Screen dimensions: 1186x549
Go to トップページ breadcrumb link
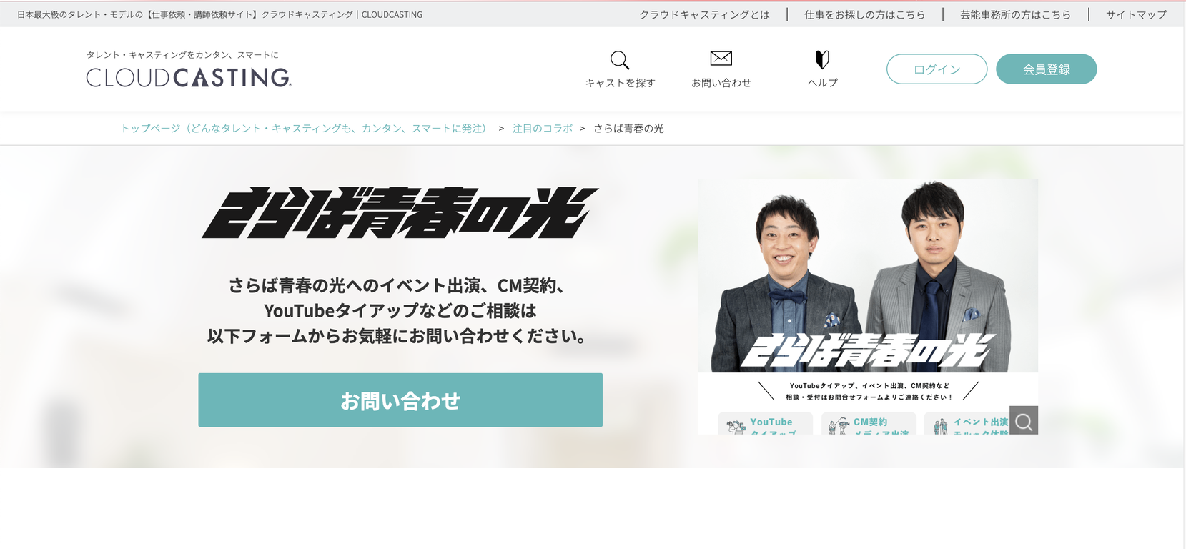(306, 129)
